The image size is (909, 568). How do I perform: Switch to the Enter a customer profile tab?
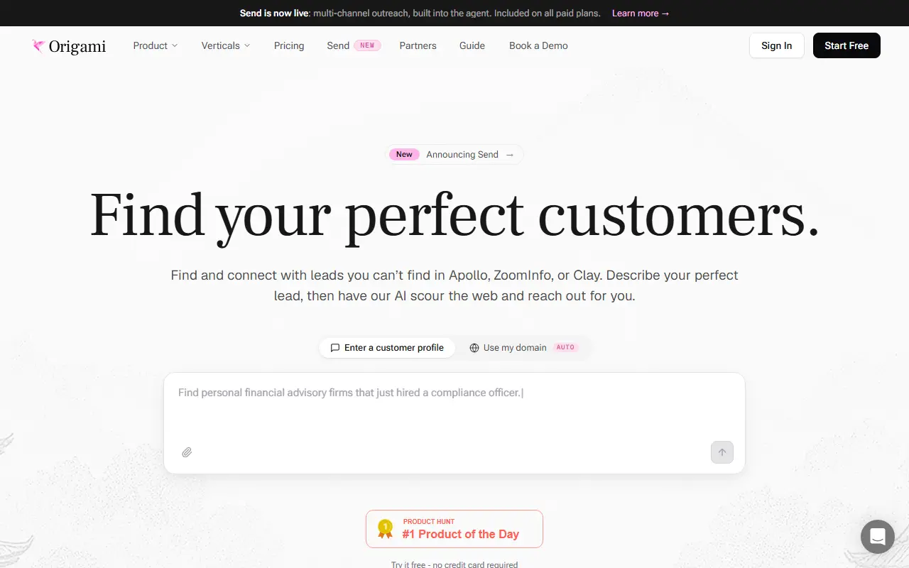[x=387, y=348]
